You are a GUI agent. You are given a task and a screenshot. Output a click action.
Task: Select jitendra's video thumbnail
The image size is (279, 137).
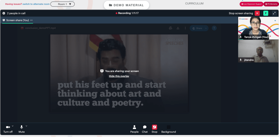[x=258, y=51]
